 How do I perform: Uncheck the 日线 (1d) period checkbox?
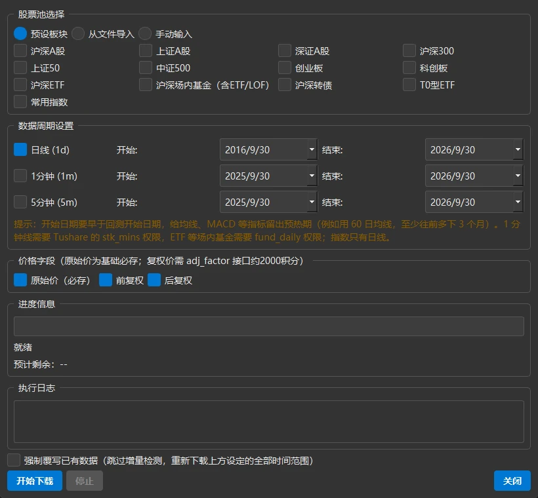[x=20, y=149]
